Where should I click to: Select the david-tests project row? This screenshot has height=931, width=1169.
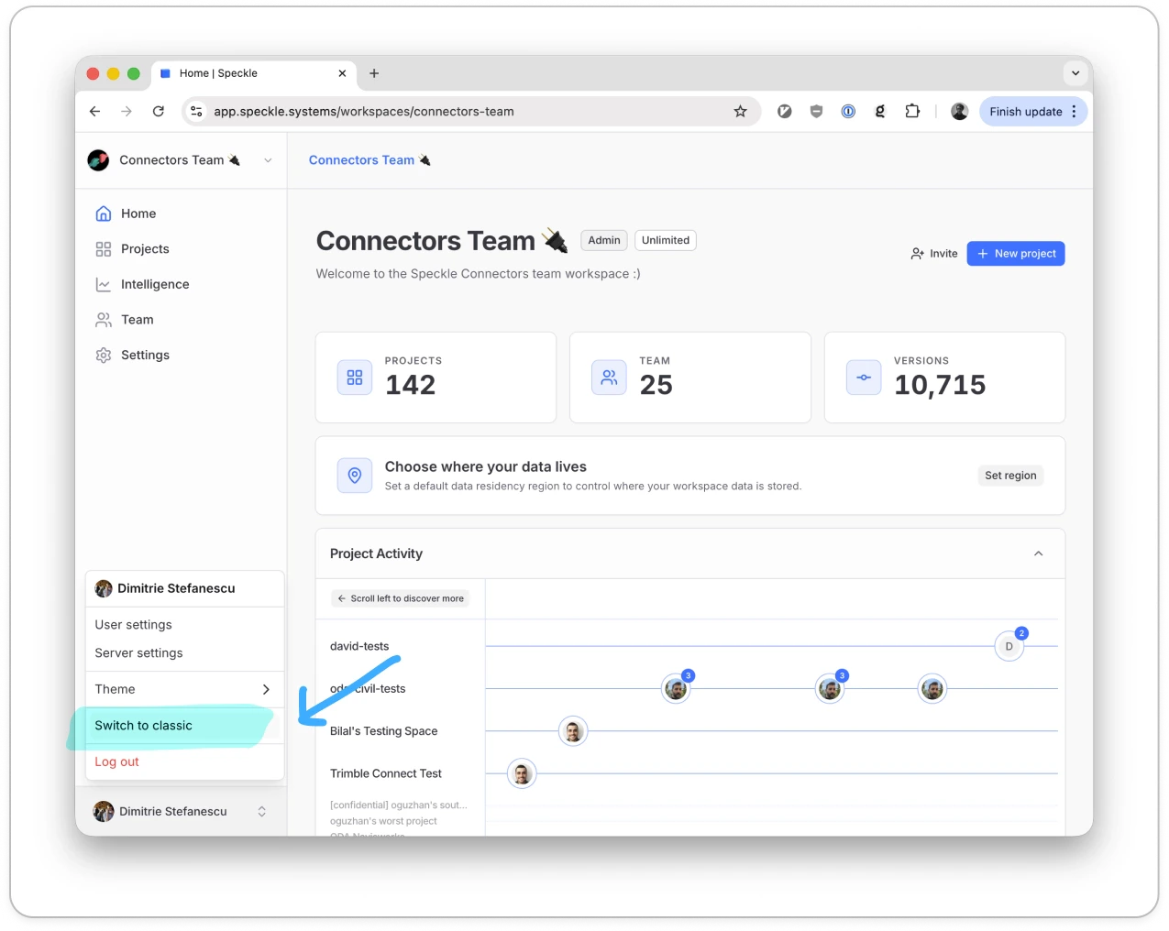coord(359,646)
